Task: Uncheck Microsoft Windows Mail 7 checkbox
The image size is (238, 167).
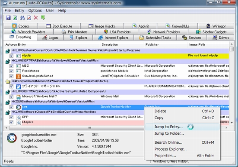Action: 11,96
